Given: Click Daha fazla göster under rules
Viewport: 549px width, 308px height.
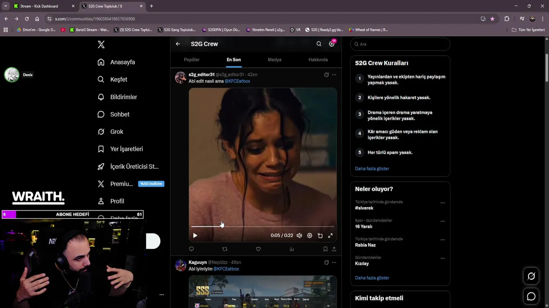Looking at the screenshot, I should click(372, 169).
